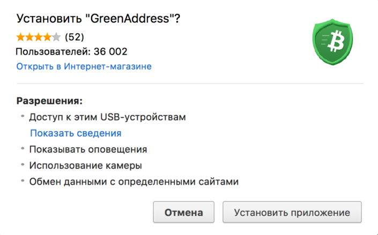The width and height of the screenshot is (378, 235).
Task: Click the 'Разрешения:' heading
Action: pos(49,101)
